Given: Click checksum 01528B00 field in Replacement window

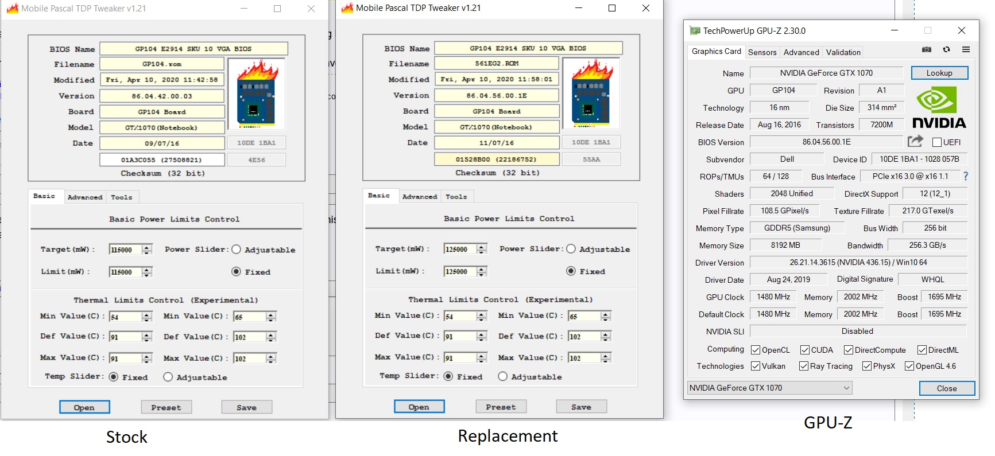Looking at the screenshot, I should tap(497, 159).
